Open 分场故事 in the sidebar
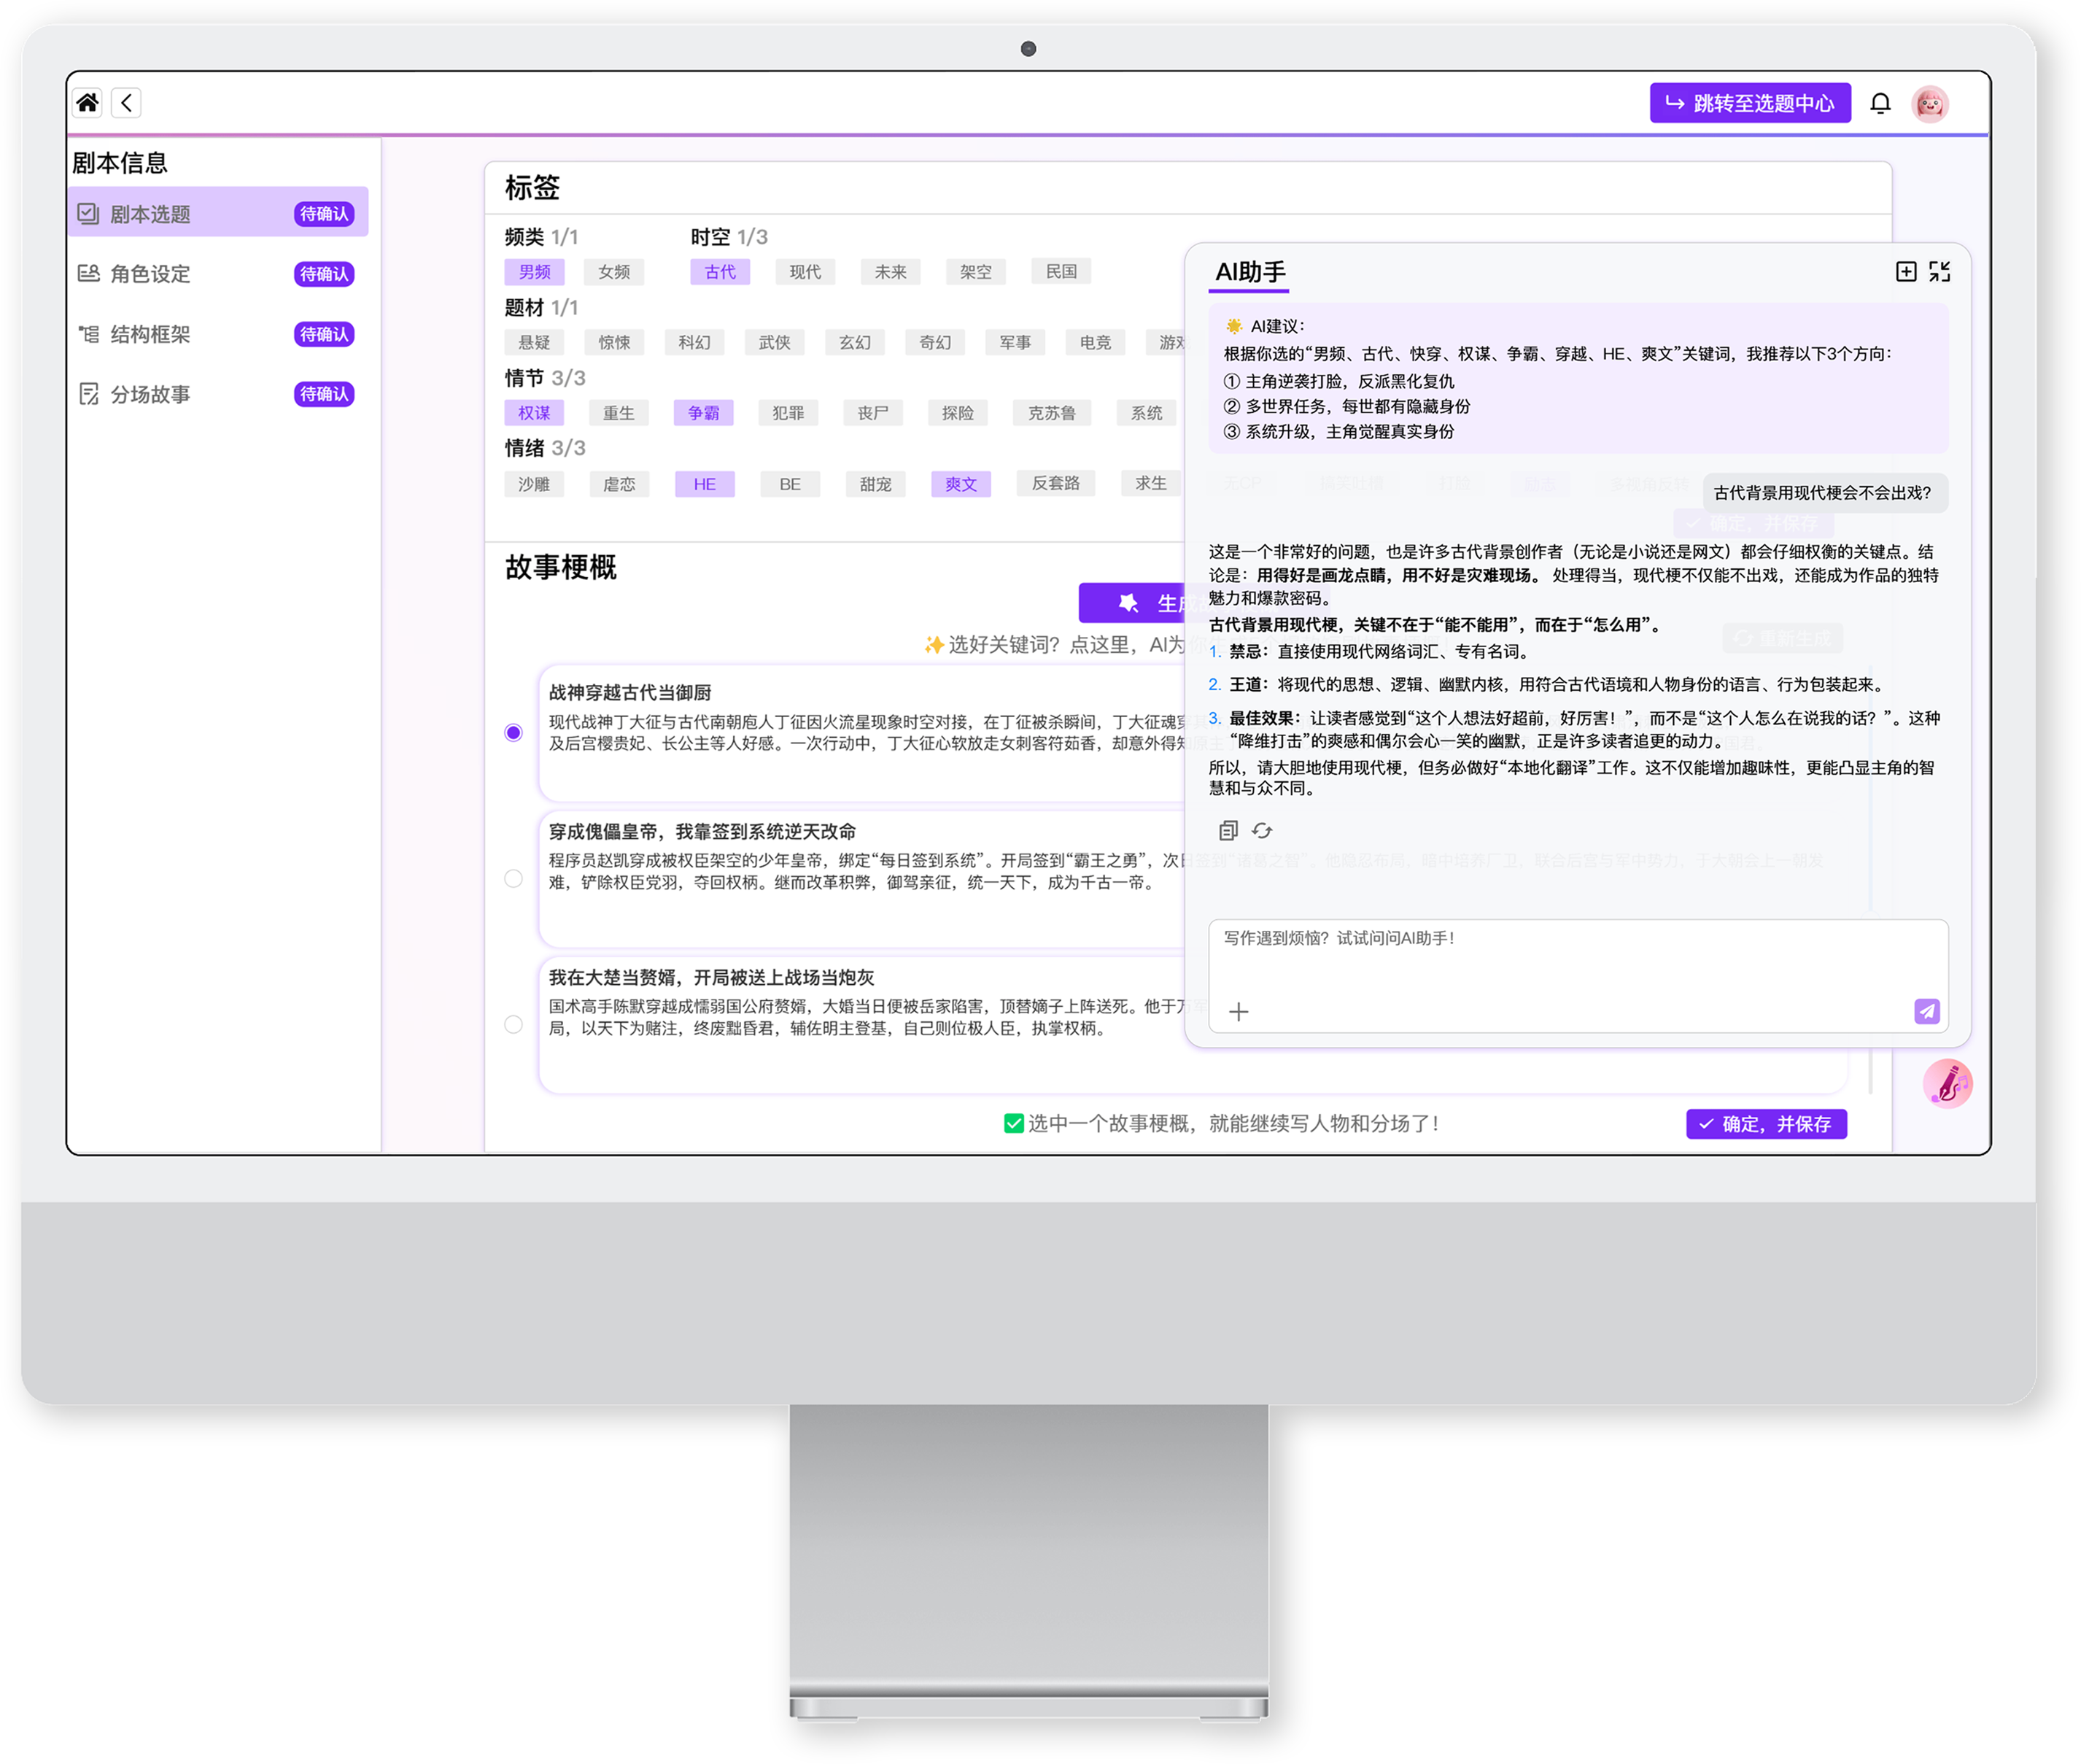The width and height of the screenshot is (2081, 1764). [218, 393]
